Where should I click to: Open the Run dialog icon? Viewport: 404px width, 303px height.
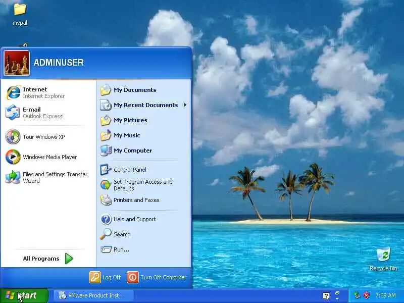[x=106, y=249]
